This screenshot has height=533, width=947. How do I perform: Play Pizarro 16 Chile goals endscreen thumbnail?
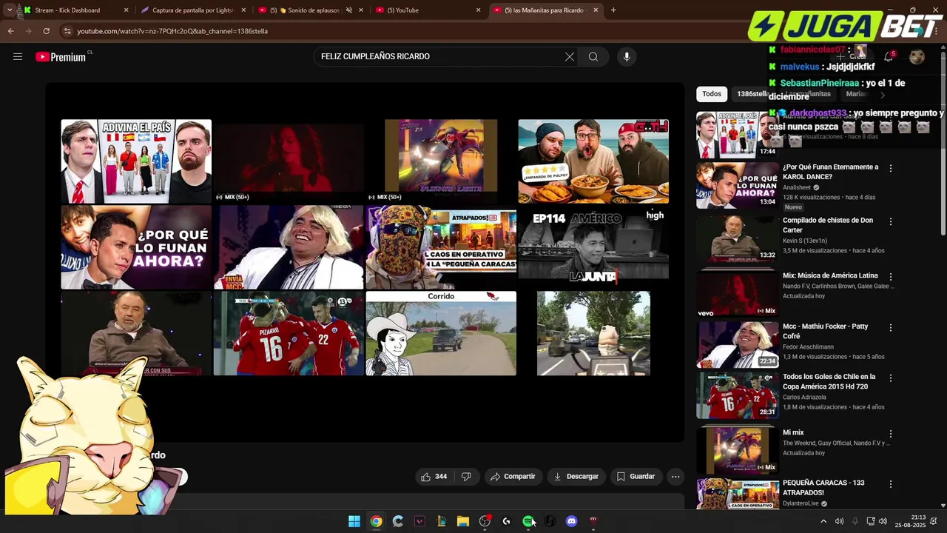[289, 333]
